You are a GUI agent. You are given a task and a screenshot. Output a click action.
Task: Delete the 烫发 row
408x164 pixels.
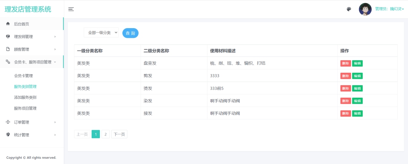click(x=346, y=88)
